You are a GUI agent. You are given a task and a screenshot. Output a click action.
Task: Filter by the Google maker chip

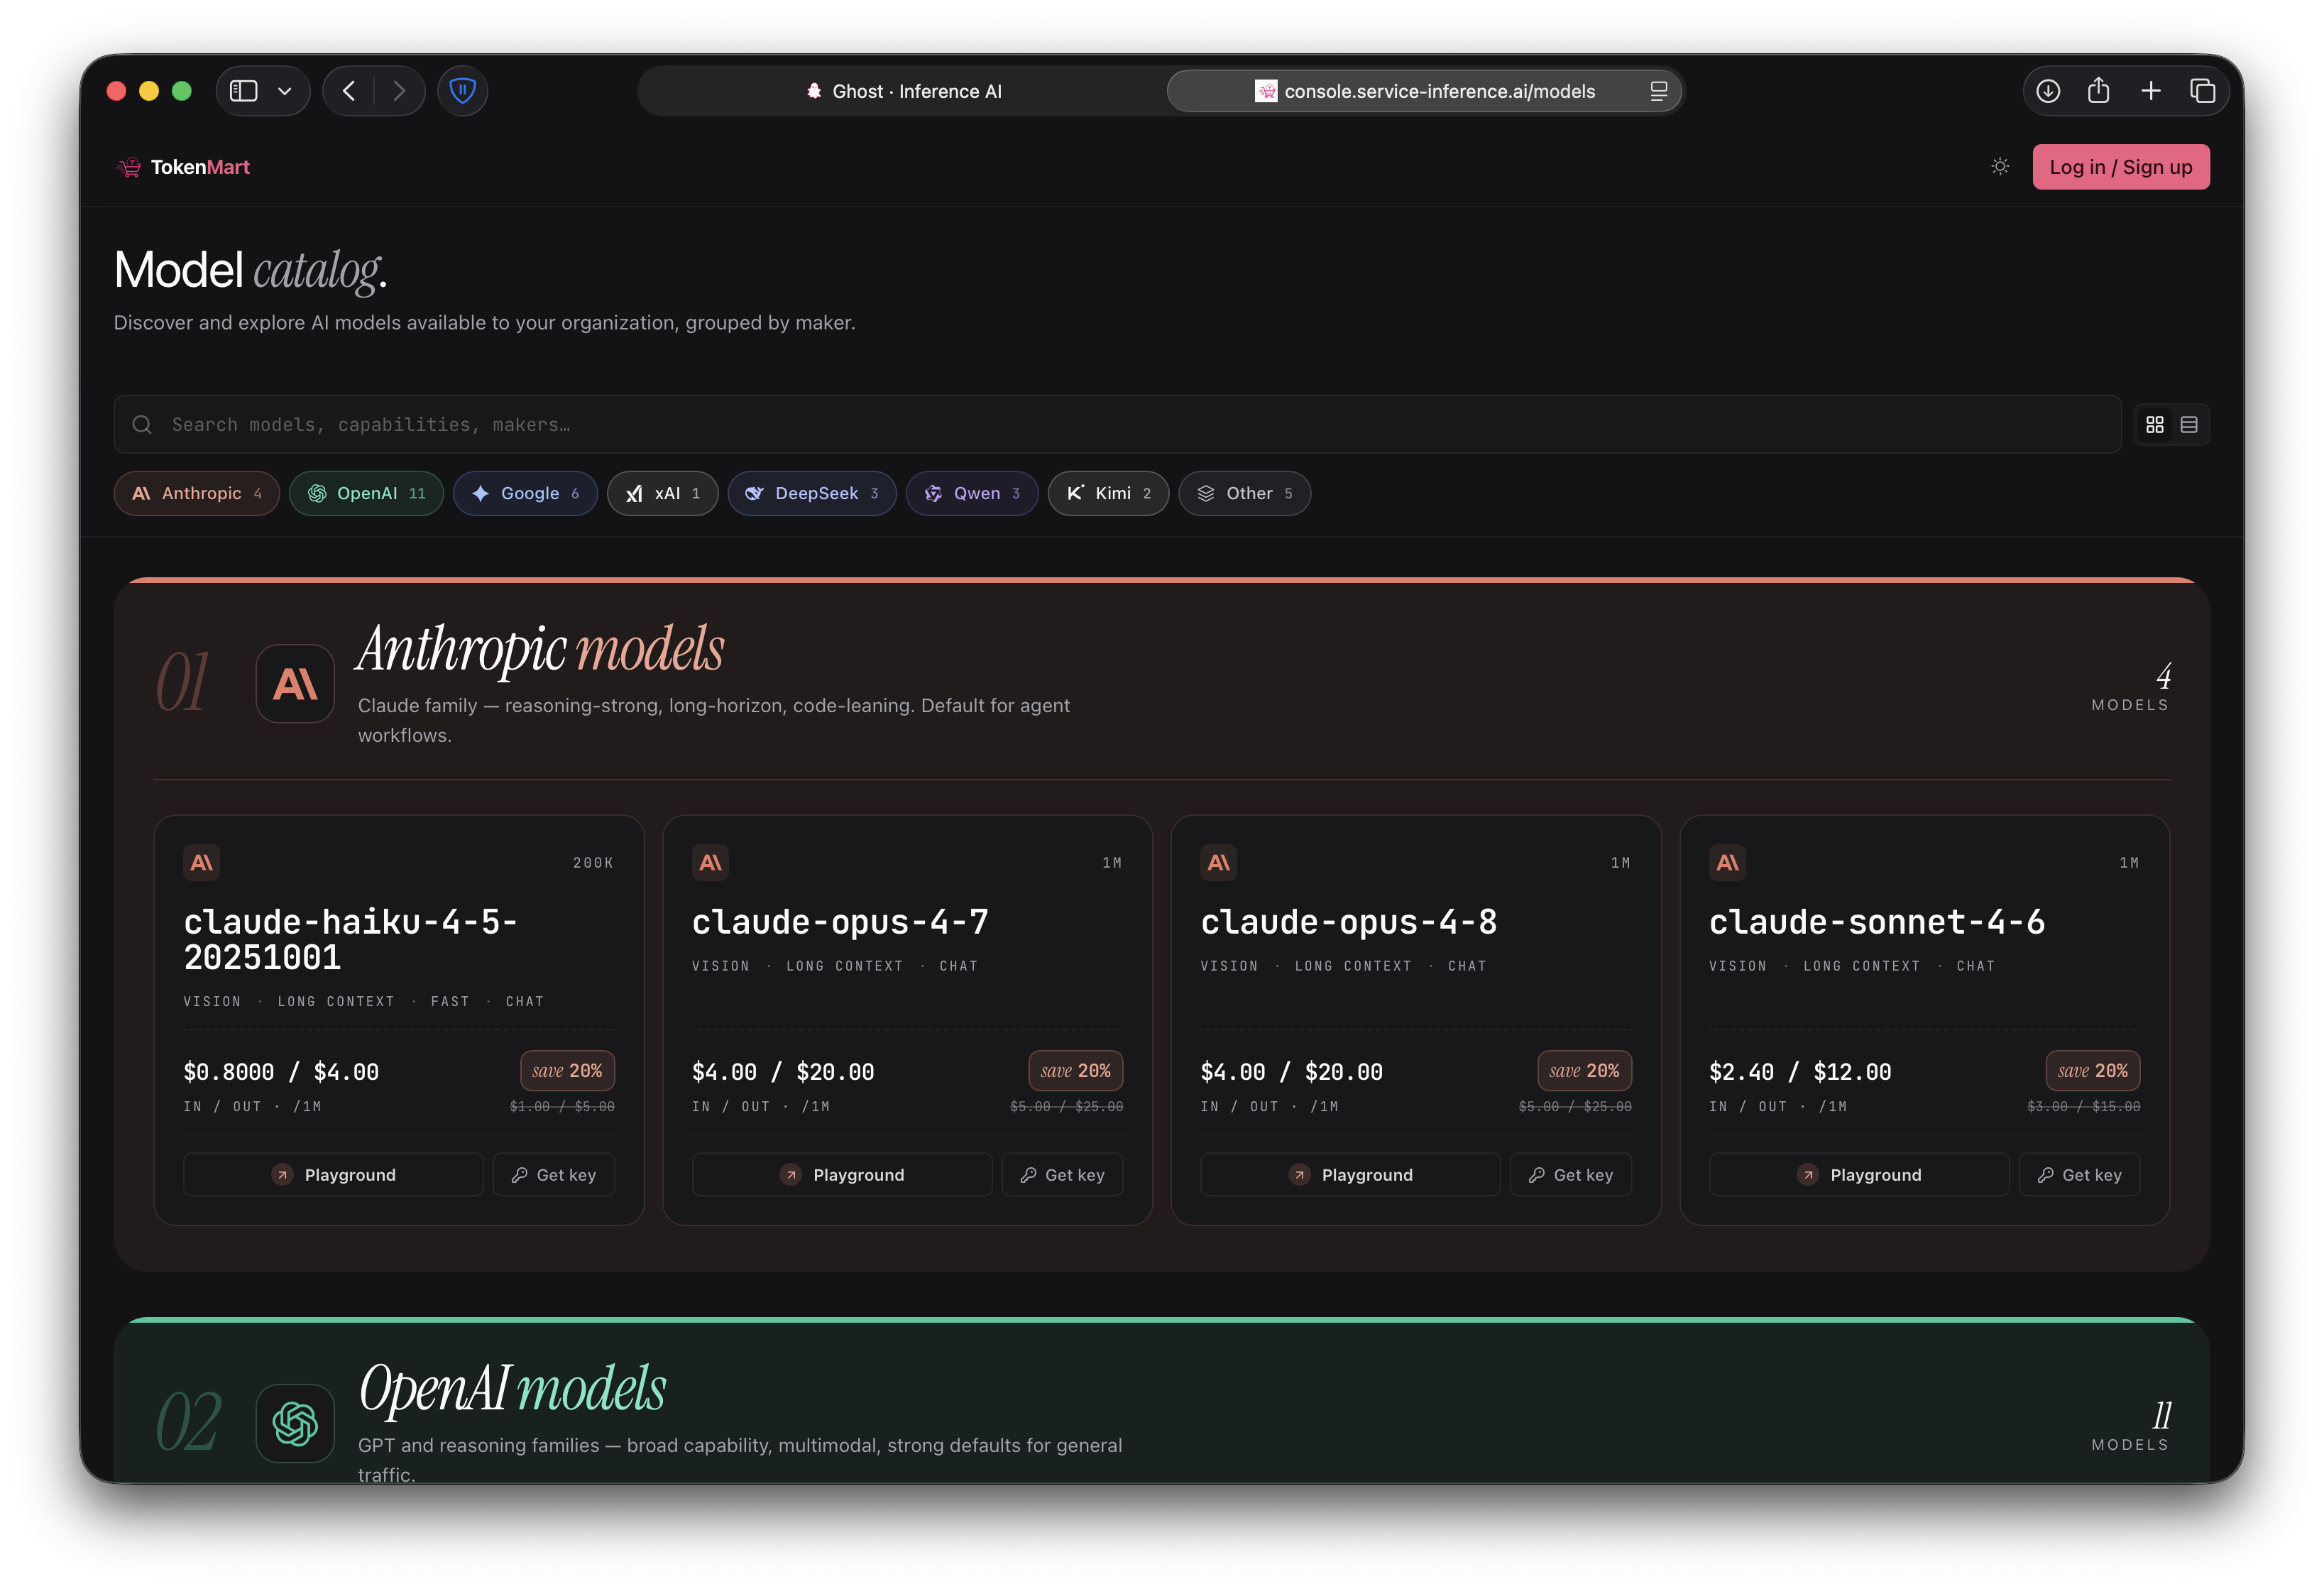[525, 493]
